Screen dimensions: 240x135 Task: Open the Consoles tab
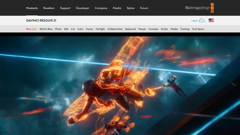point(153,29)
